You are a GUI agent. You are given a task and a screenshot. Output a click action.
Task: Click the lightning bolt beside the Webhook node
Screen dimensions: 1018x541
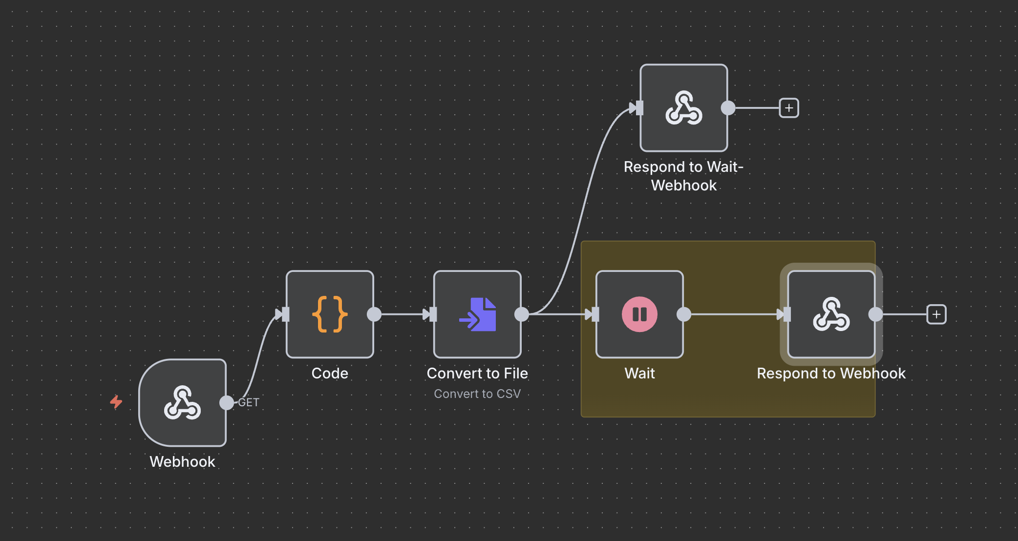pos(116,402)
